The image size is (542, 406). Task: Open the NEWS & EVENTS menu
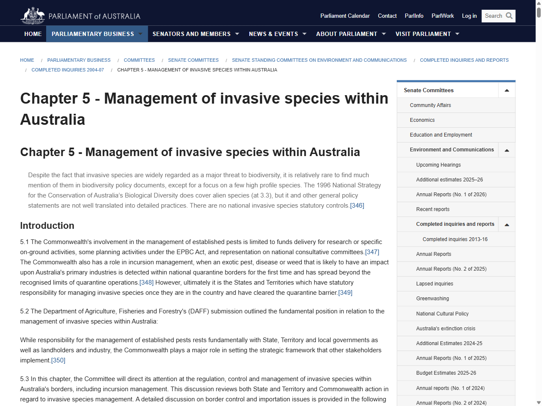pyautogui.click(x=274, y=34)
